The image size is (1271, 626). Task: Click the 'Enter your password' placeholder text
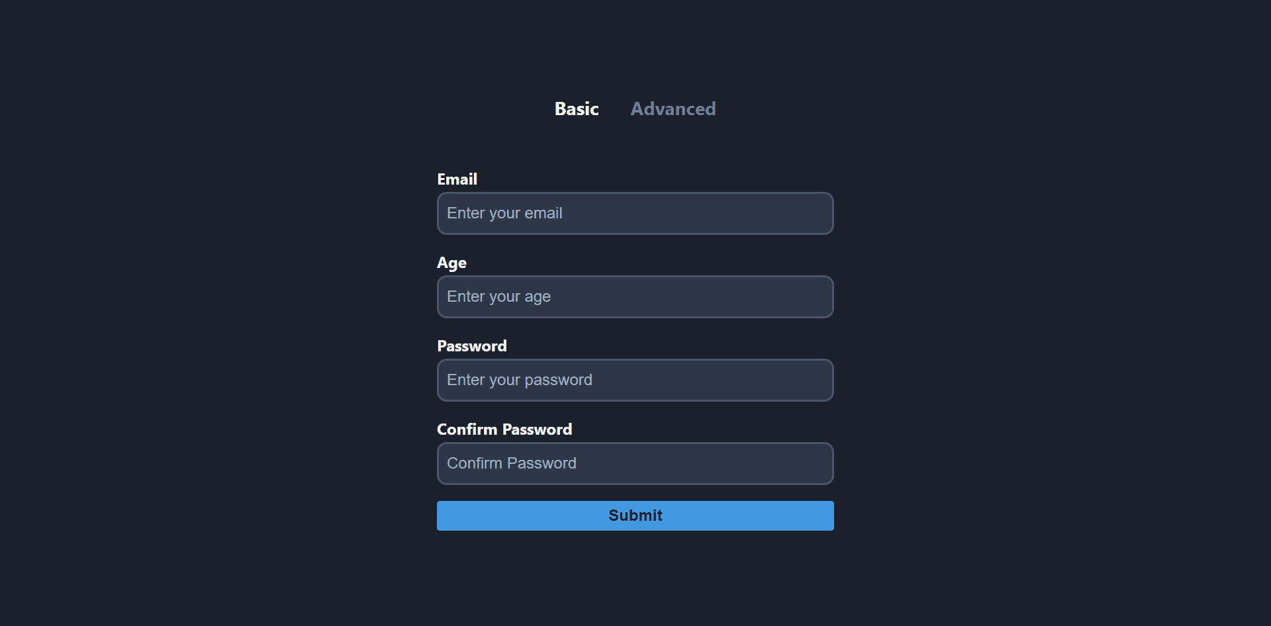pos(520,380)
